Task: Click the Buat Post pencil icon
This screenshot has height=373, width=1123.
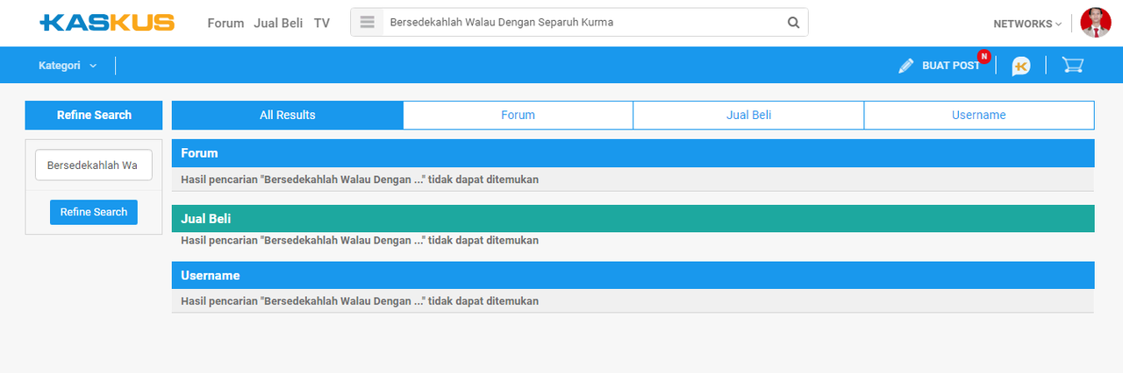Action: [906, 66]
